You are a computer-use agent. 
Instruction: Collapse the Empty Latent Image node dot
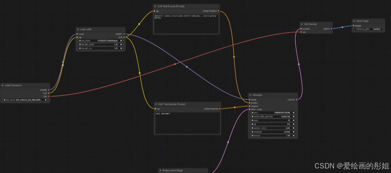(160, 170)
